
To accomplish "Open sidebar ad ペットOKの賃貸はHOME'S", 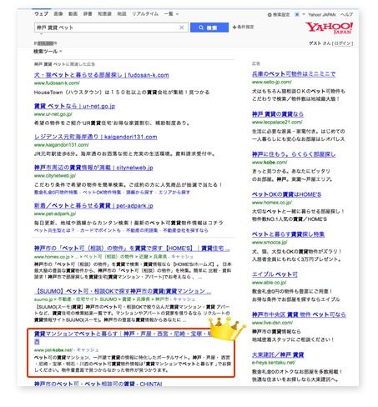I will point(286,194).
